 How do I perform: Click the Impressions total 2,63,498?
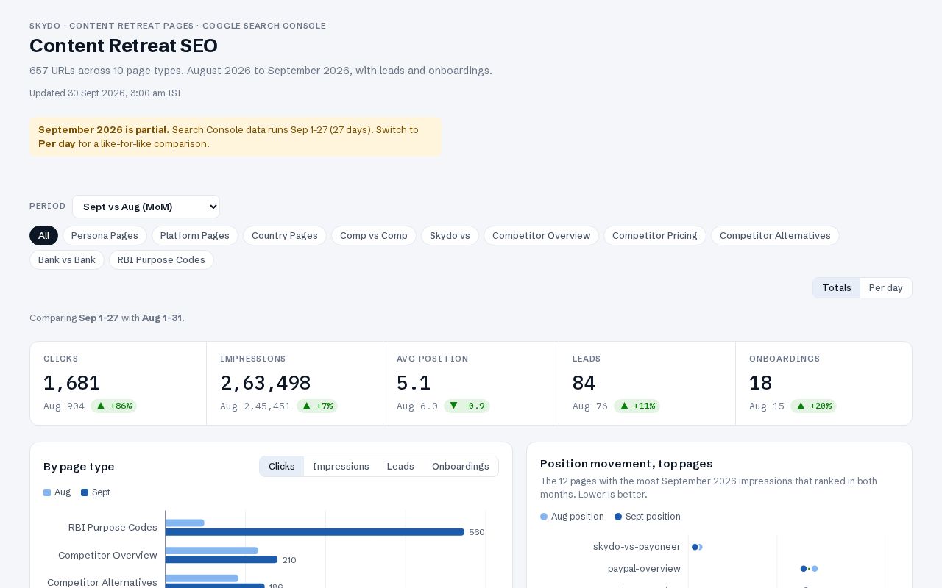(x=266, y=383)
